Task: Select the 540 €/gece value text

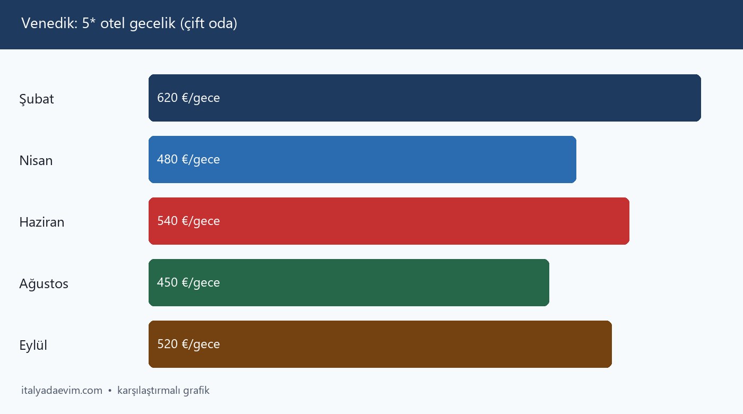Action: pyautogui.click(x=188, y=221)
